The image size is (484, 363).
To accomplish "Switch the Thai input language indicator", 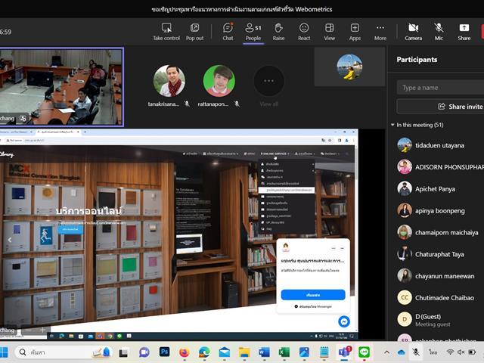I will point(433,352).
